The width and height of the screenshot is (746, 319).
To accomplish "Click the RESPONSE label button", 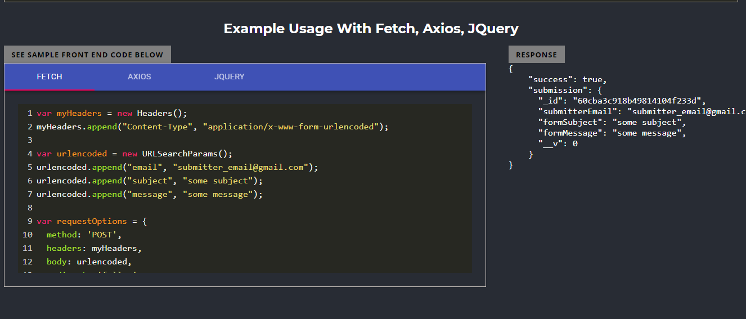I will click(536, 55).
